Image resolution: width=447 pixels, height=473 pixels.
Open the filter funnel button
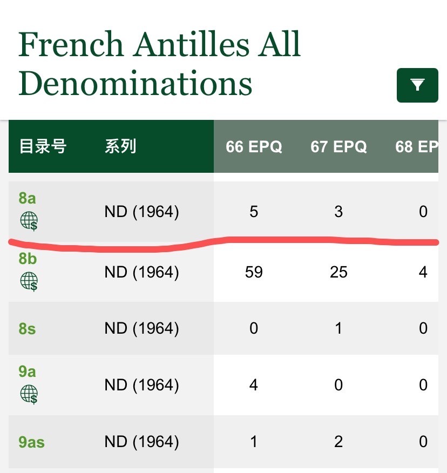pos(417,85)
